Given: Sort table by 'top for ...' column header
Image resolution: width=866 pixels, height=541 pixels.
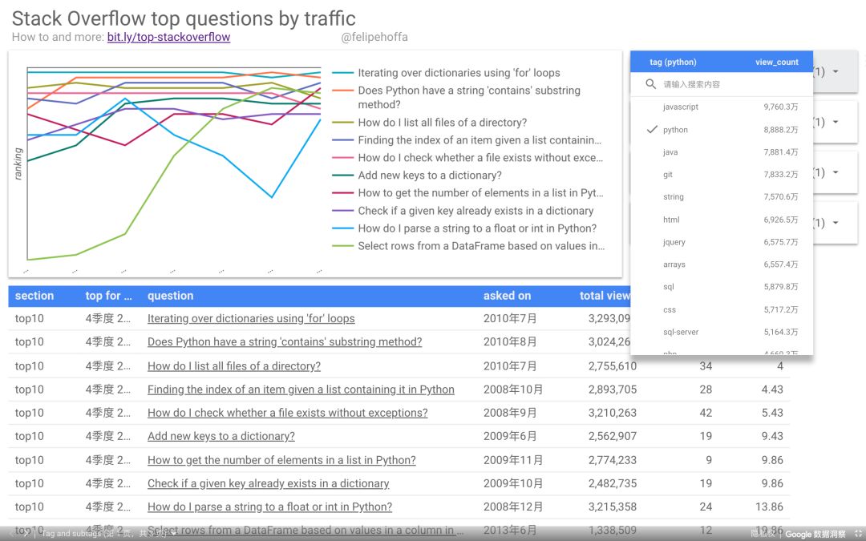Looking at the screenshot, I should [109, 295].
